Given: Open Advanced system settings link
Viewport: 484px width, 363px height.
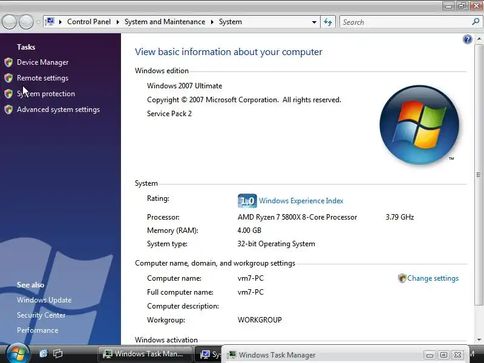Looking at the screenshot, I should click(58, 110).
